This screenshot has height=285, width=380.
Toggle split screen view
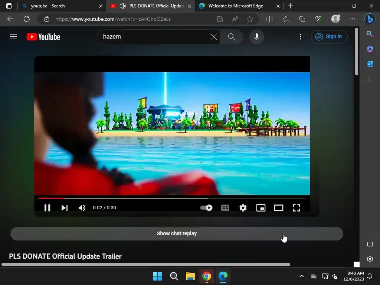pyautogui.click(x=269, y=19)
